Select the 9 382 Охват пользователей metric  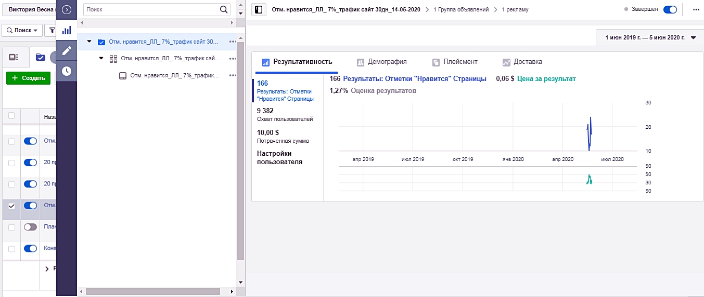point(285,115)
